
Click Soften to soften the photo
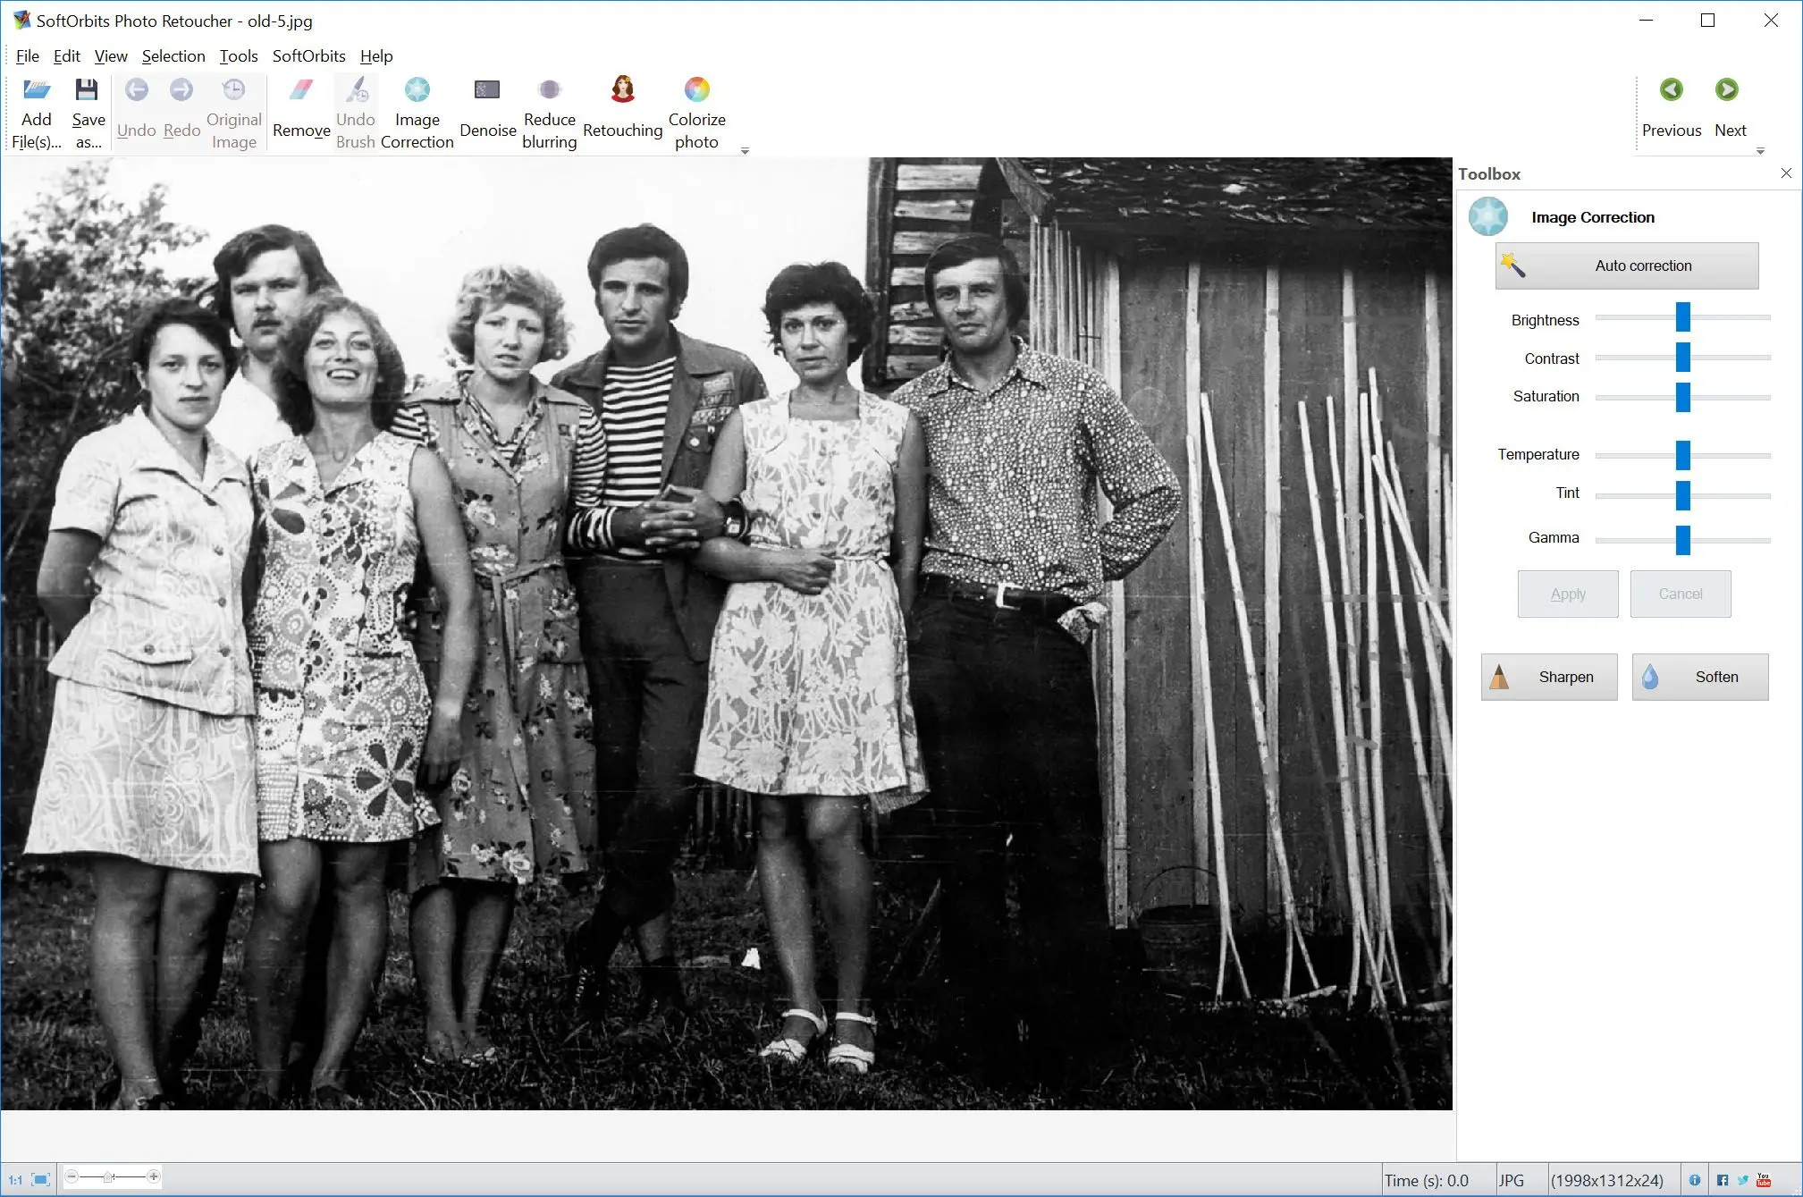click(1698, 676)
